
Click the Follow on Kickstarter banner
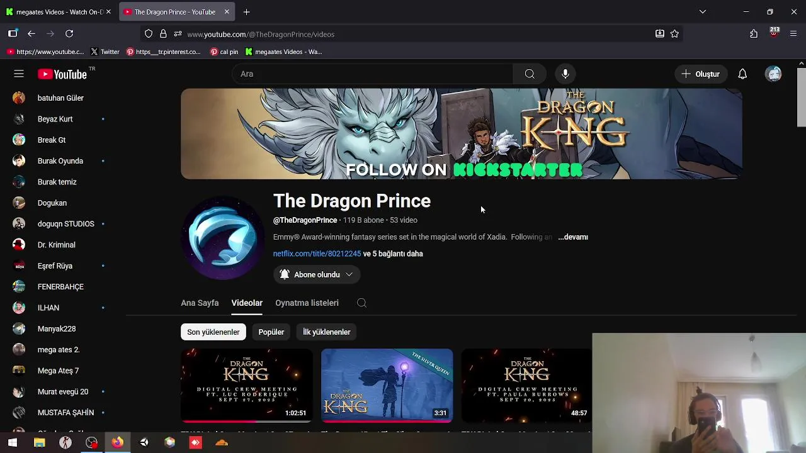(x=461, y=133)
